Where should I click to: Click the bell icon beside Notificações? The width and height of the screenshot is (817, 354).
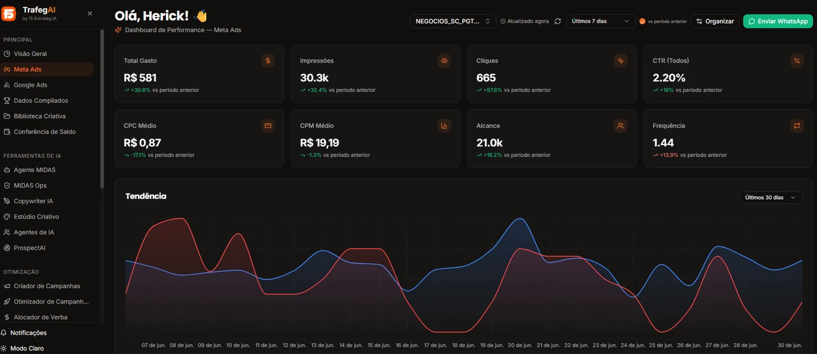(x=4, y=333)
